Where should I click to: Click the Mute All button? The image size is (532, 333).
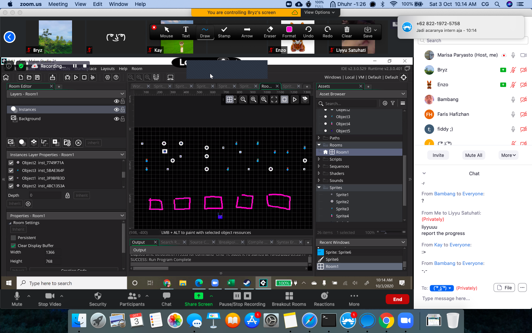474,155
